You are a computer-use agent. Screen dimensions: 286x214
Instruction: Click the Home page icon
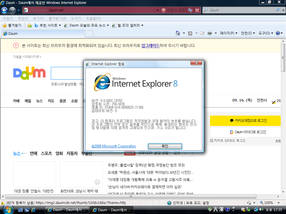pos(178,33)
